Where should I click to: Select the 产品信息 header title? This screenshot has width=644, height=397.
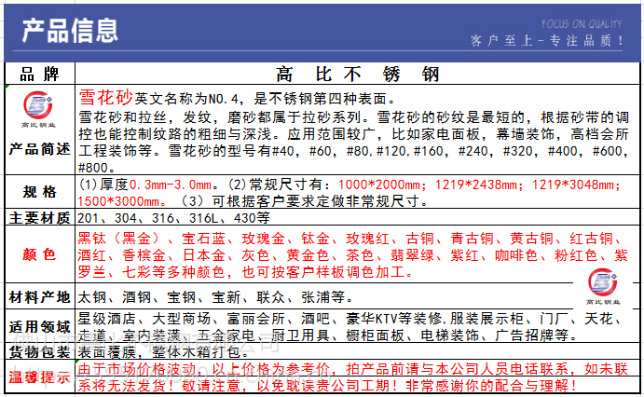[x=70, y=31]
